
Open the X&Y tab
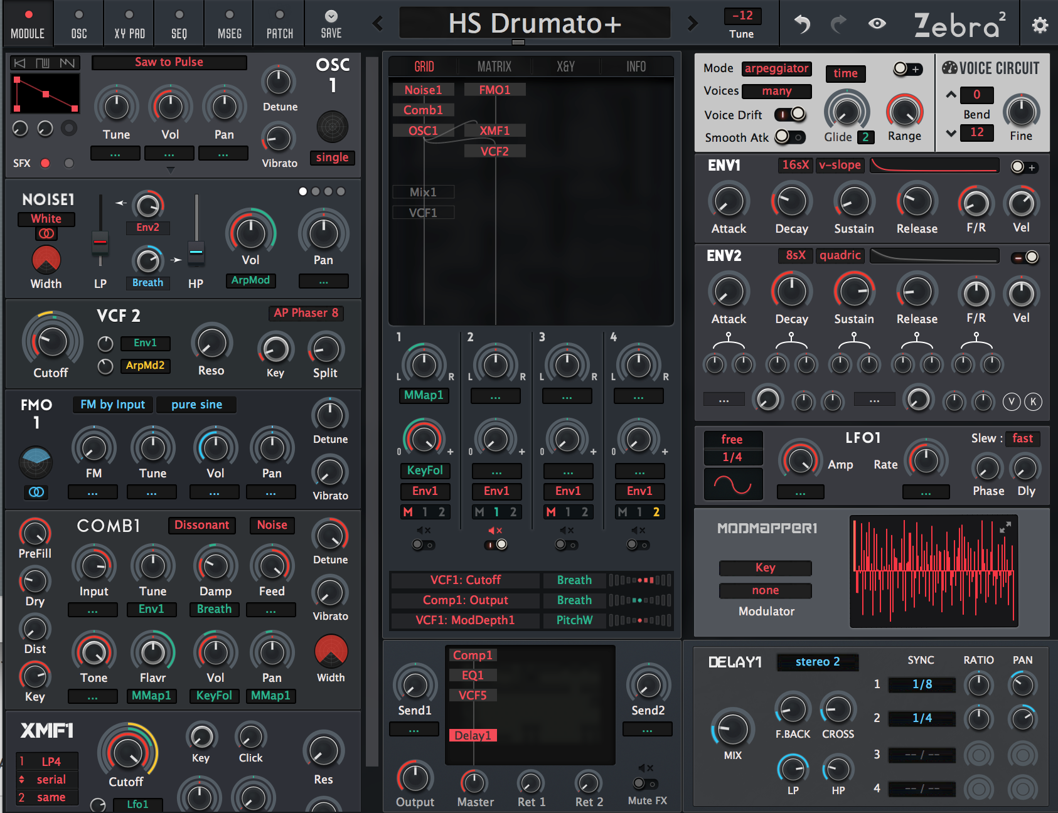[x=565, y=66]
